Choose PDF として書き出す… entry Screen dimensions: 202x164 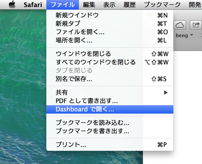pos(110,101)
